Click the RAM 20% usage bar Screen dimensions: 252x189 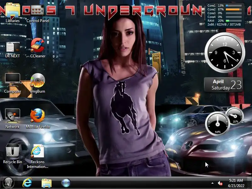[233, 21]
